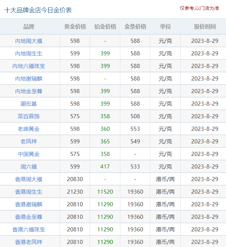Open the 香港六福珠宝 brand link
This screenshot has width=226, height=247.
click(29, 230)
